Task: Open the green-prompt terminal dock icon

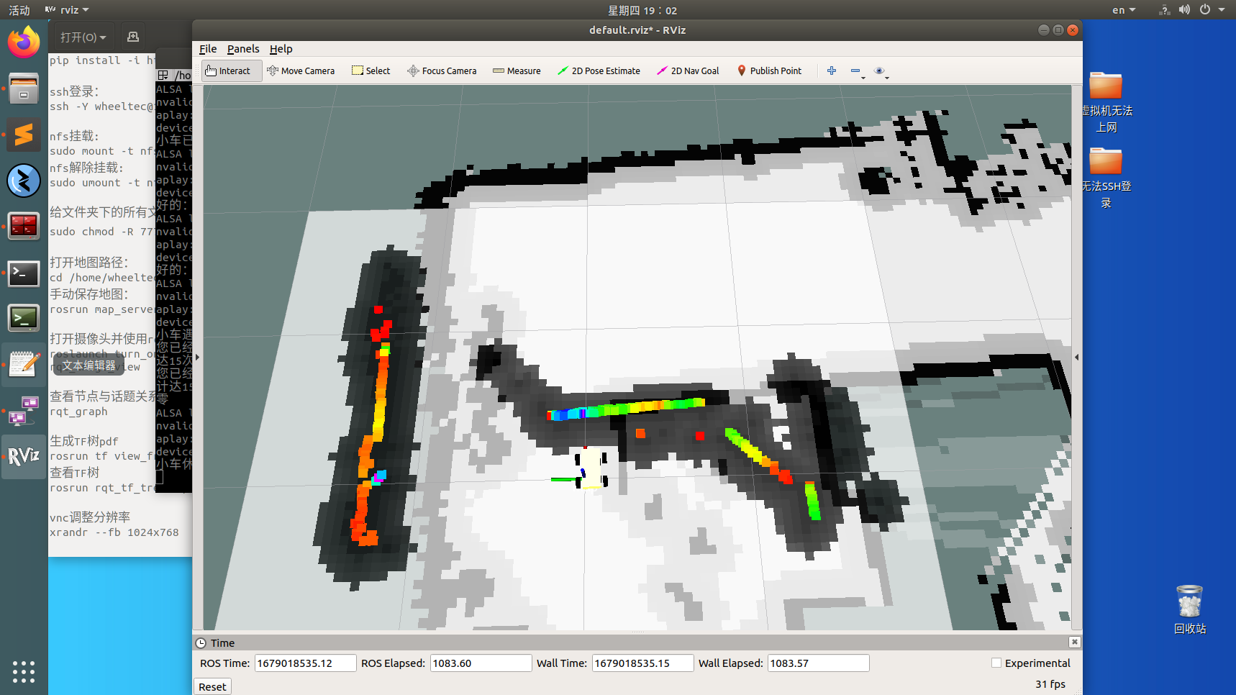Action: point(24,318)
